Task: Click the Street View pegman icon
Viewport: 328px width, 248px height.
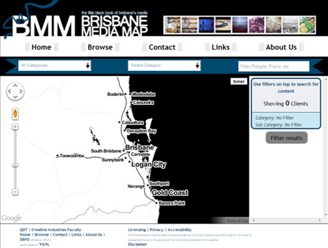Action: tap(15, 113)
